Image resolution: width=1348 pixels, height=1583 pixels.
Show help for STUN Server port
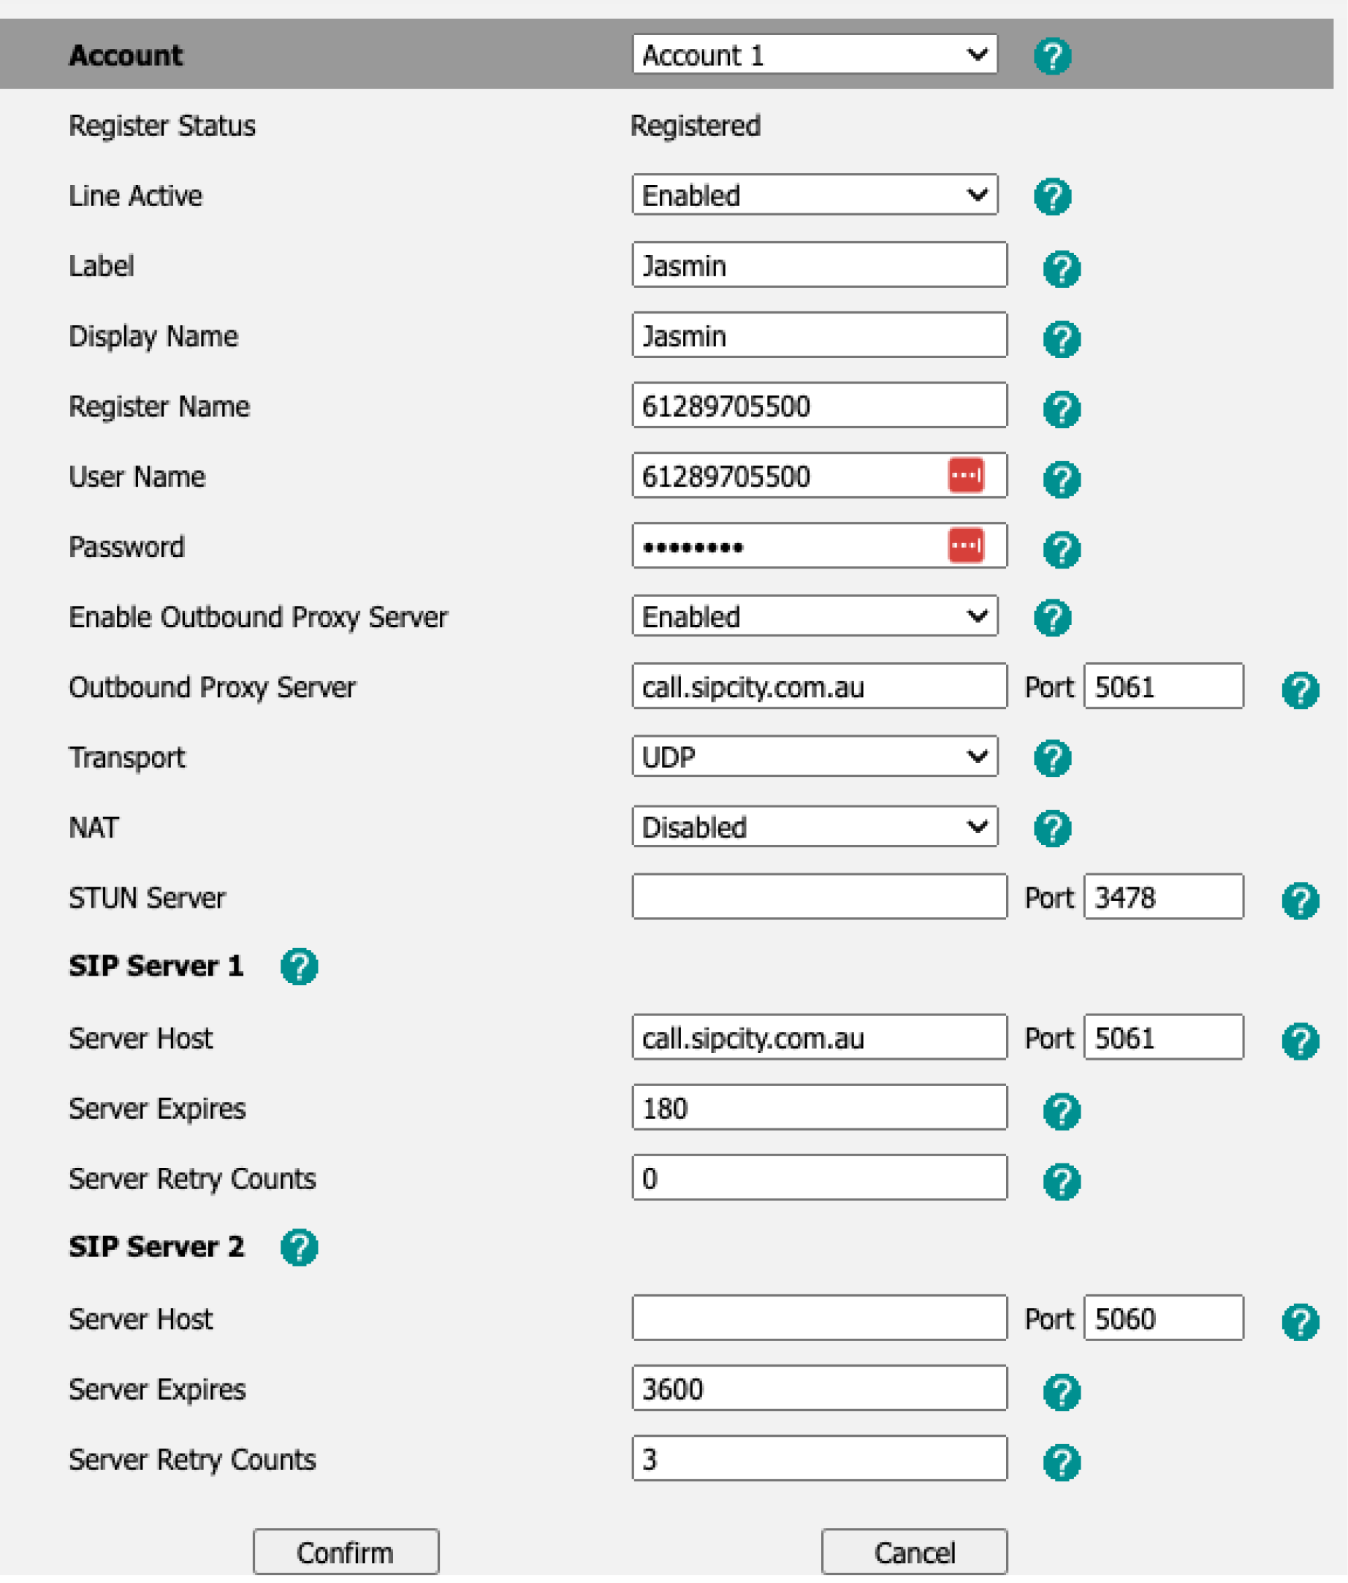pyautogui.click(x=1300, y=900)
